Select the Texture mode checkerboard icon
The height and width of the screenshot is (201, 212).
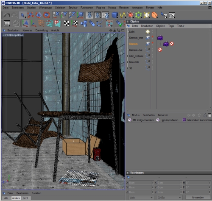point(67,23)
